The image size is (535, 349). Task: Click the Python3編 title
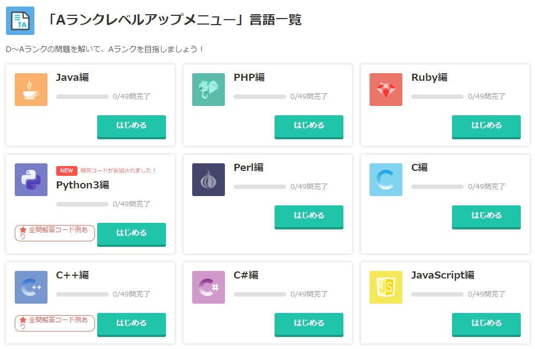click(82, 185)
